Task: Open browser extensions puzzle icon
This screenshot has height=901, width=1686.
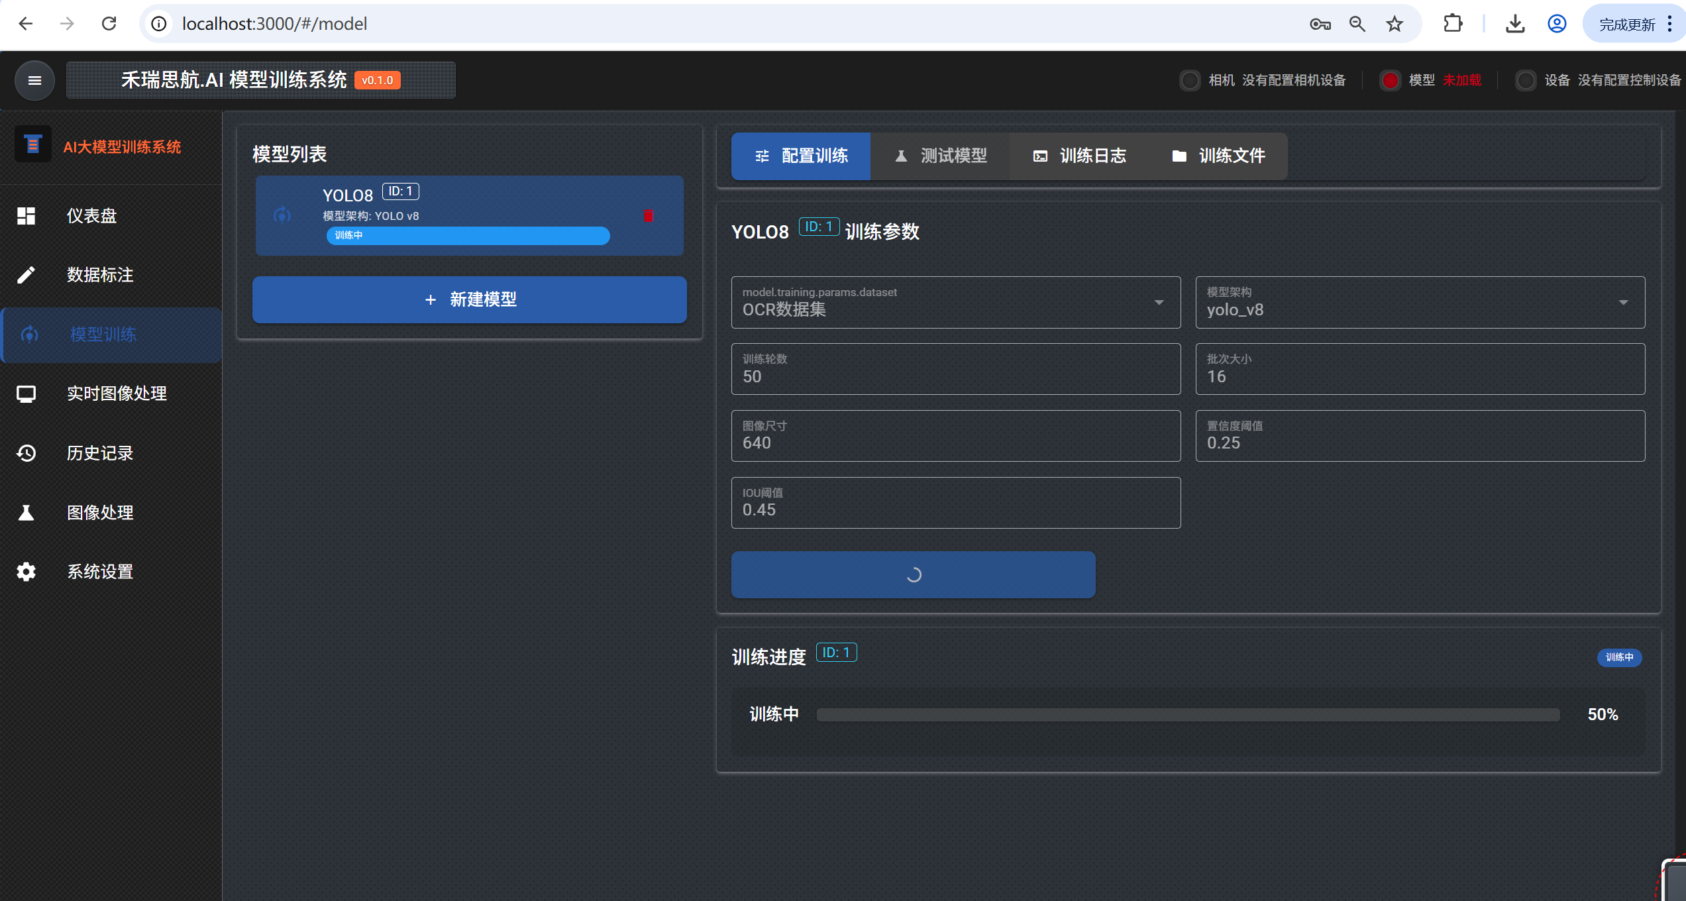Action: point(1453,24)
